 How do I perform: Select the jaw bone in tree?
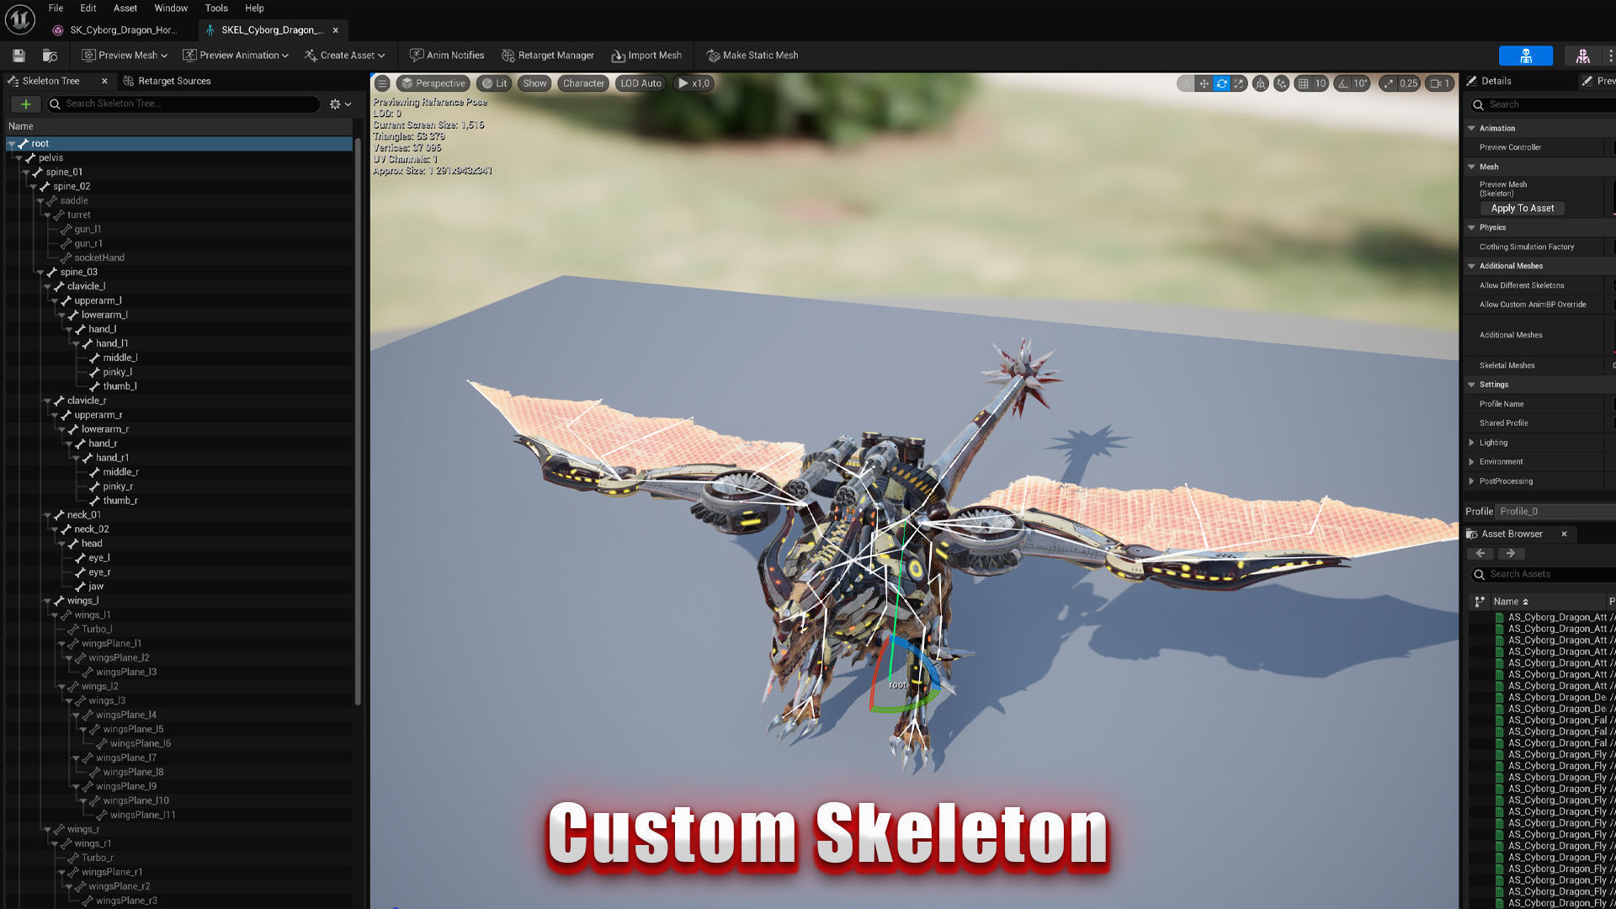[x=96, y=587]
